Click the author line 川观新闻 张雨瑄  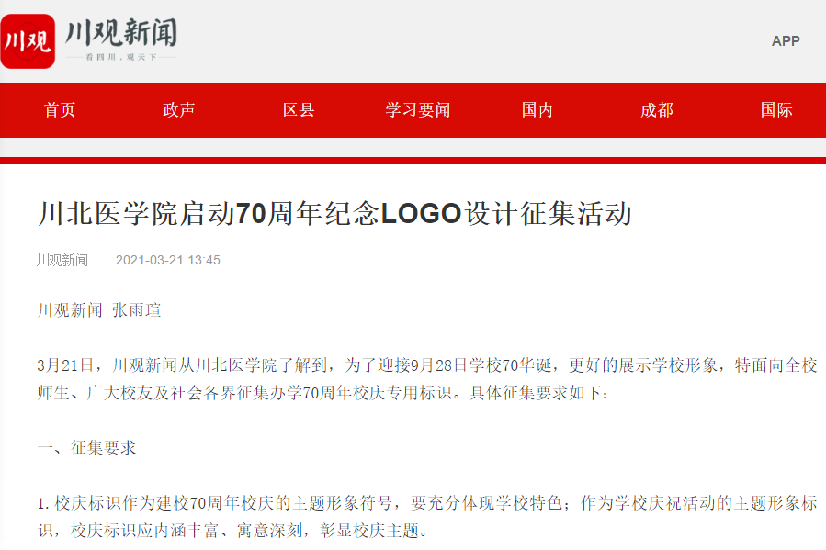(x=99, y=310)
